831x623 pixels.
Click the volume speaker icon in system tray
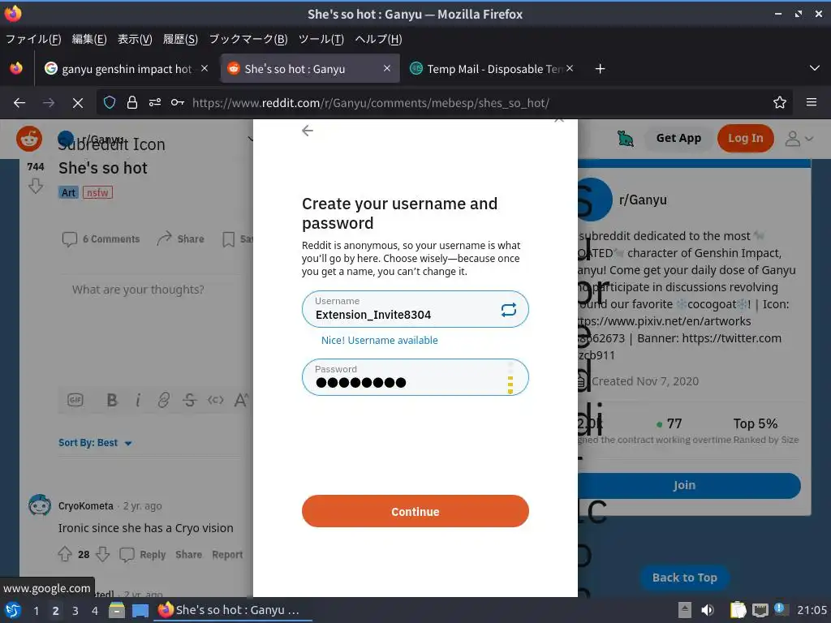pyautogui.click(x=708, y=610)
